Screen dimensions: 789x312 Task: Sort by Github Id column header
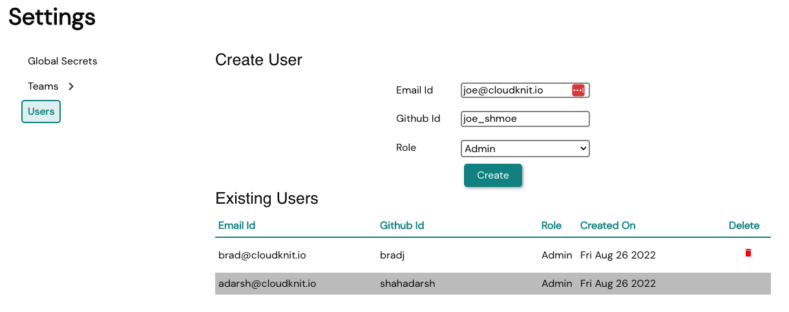(x=402, y=226)
